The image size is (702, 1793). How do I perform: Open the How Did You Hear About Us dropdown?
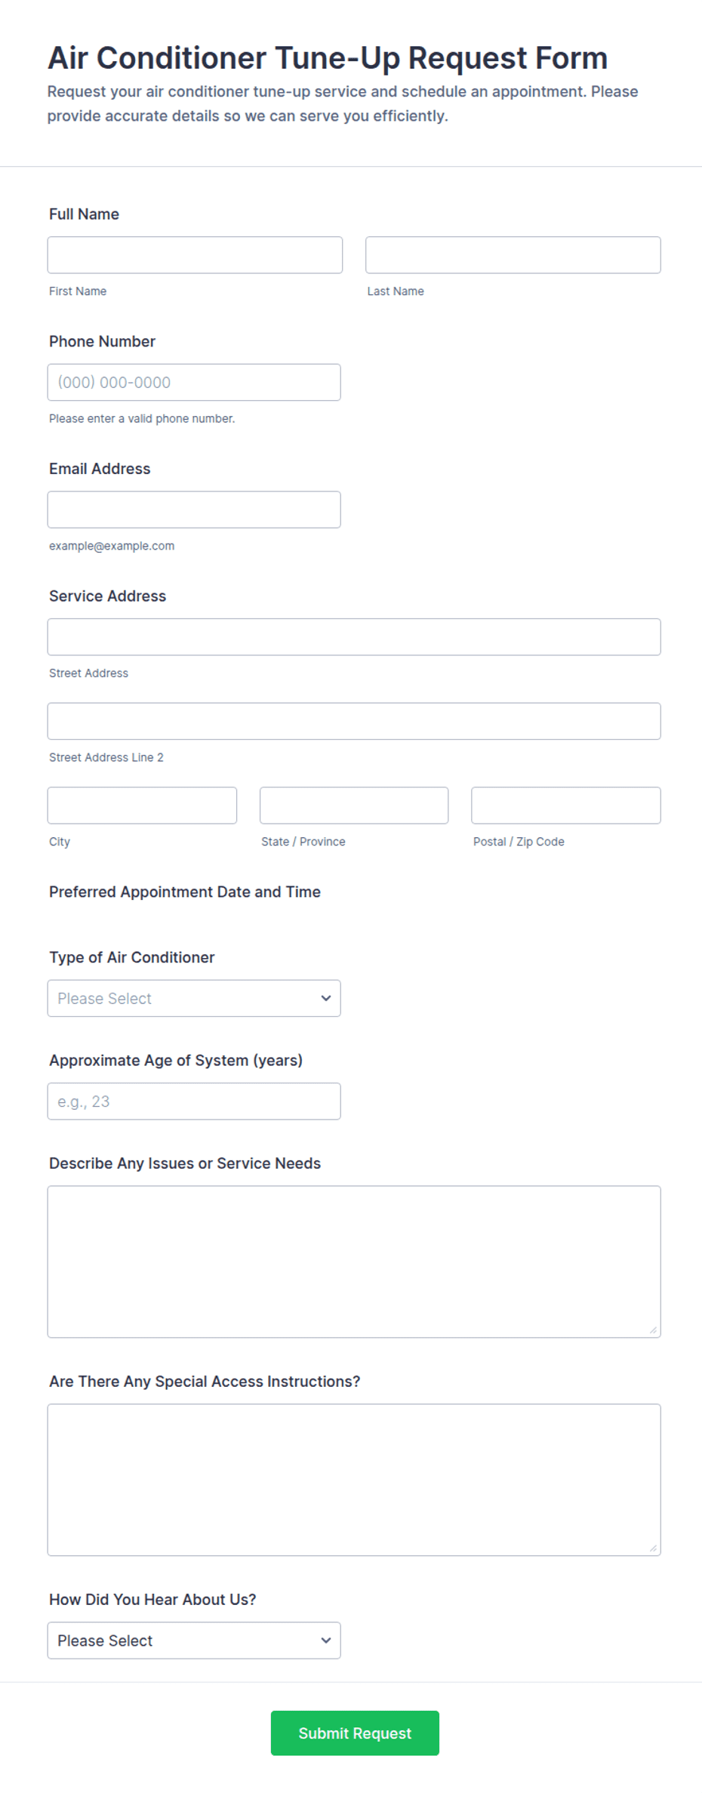click(x=194, y=1641)
